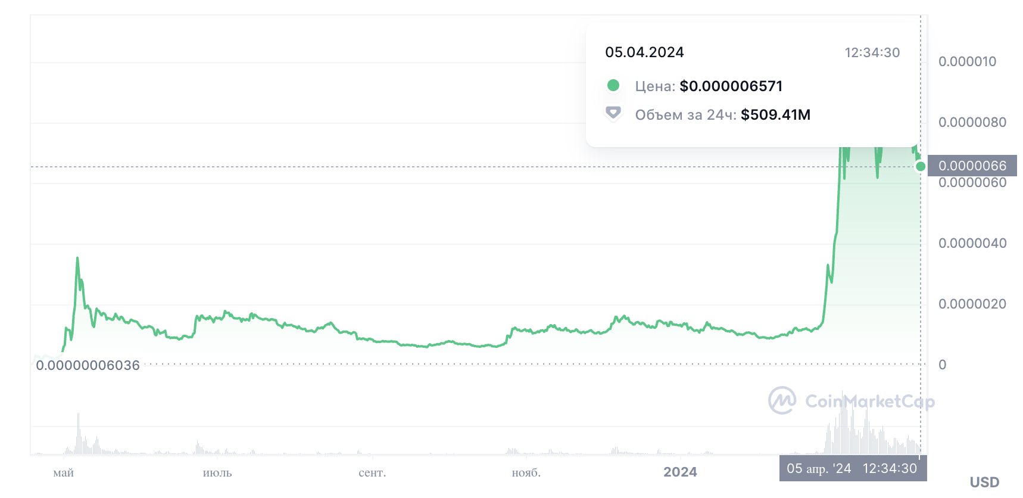
Task: Click the 'Объем за 24ч:' label in tooltip
Action: point(685,115)
